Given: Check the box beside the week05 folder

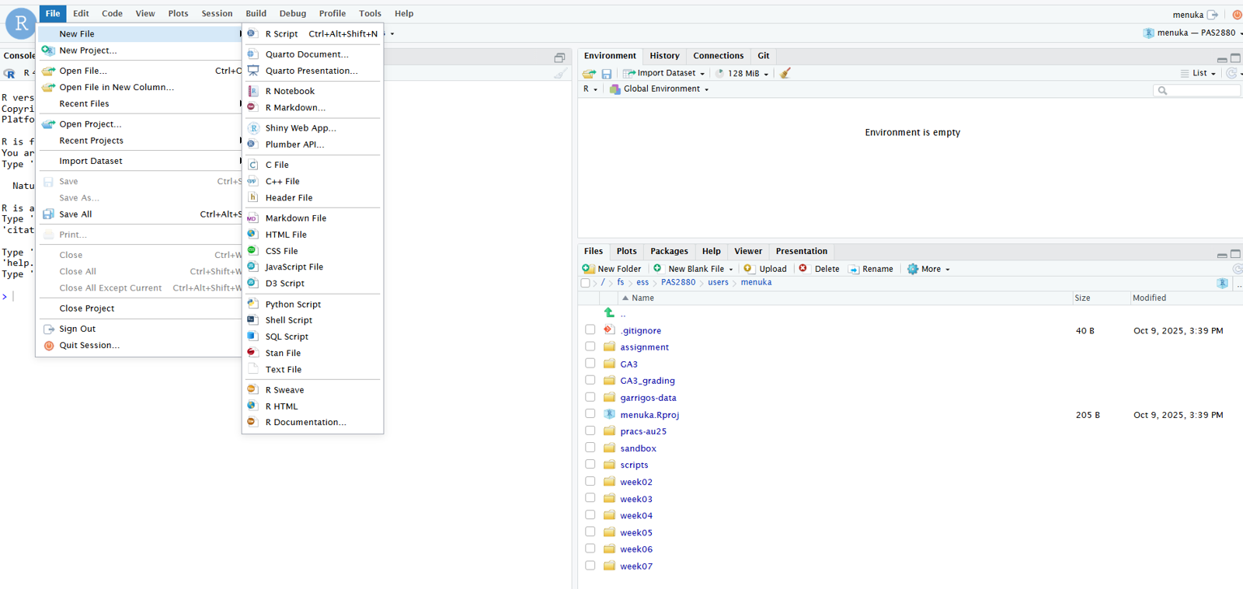Looking at the screenshot, I should pos(590,532).
